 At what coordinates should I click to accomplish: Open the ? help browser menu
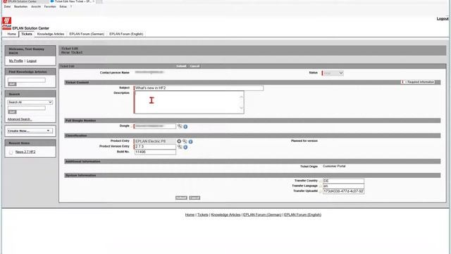click(x=71, y=6)
